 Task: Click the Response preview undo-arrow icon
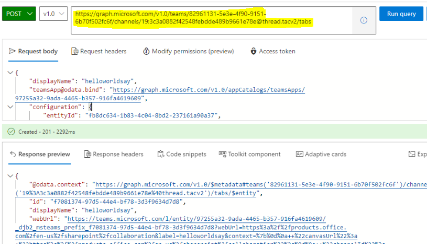[13, 154]
